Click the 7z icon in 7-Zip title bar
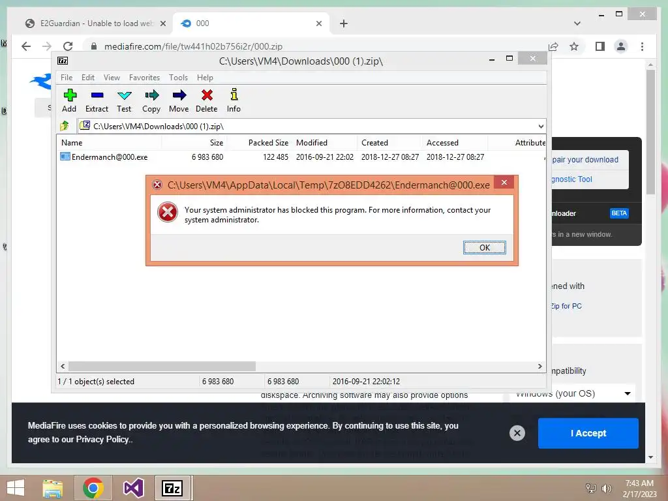 (x=63, y=61)
